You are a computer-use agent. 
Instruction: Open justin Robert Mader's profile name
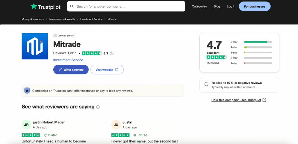(x=49, y=122)
